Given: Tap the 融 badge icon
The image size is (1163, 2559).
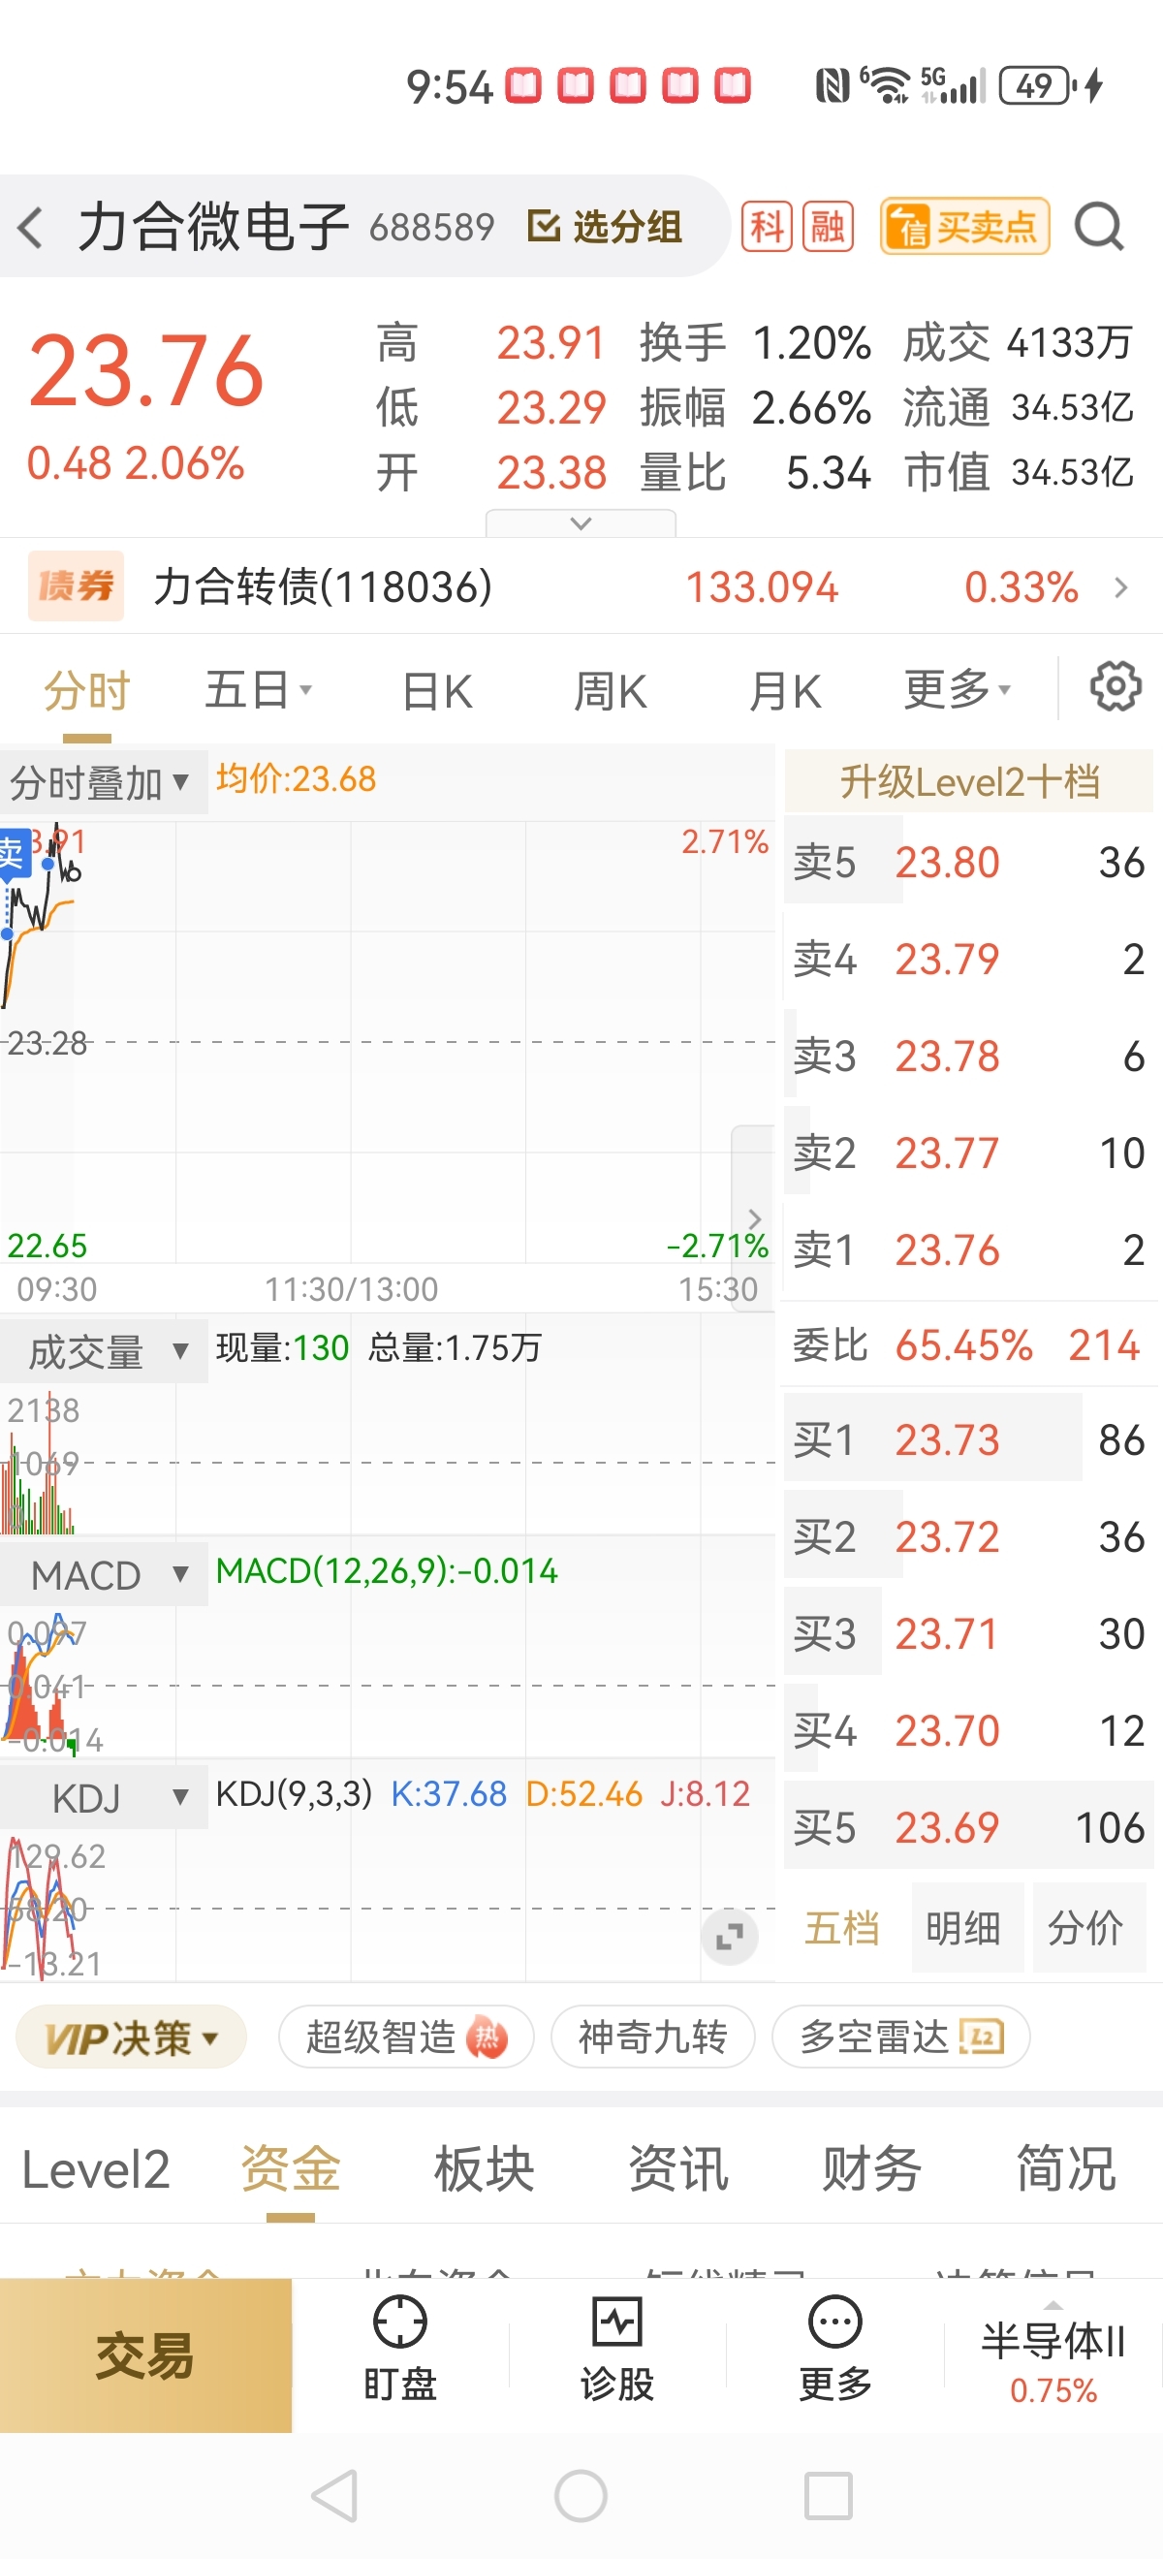Looking at the screenshot, I should (x=829, y=228).
